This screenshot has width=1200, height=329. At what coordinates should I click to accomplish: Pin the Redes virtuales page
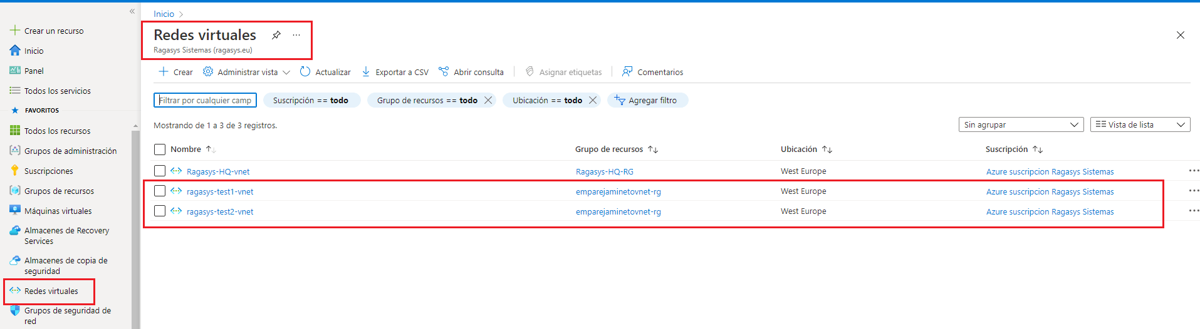(276, 35)
